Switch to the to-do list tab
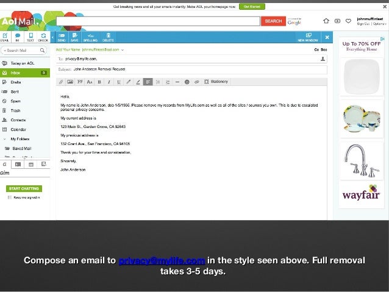 coord(44,164)
